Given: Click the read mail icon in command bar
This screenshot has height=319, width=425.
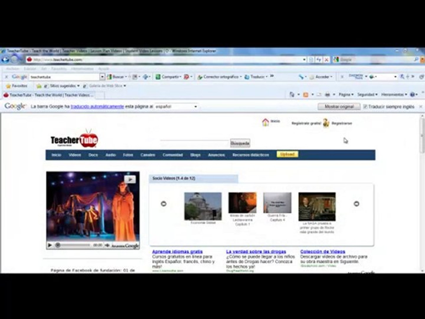Looking at the screenshot, I should pyautogui.click(x=319, y=95).
